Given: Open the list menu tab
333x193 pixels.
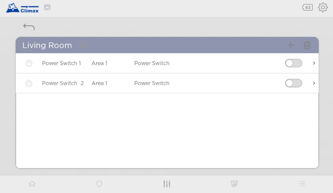Looking at the screenshot, I should pos(302,184).
